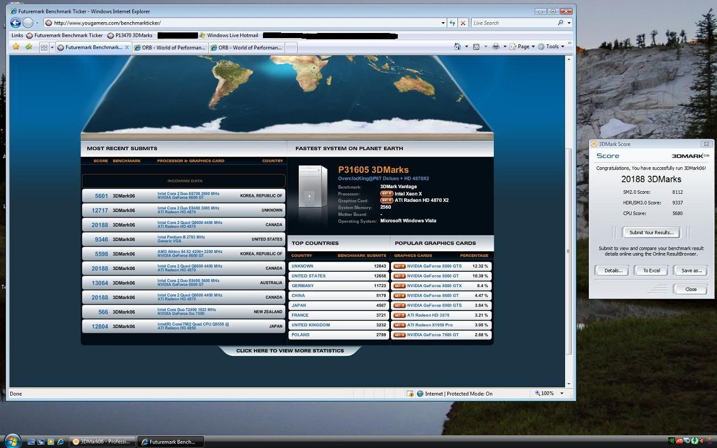The image size is (717, 448).
Task: Open the Futuremark Benchmark Ticker favorites link
Action: tap(64, 35)
